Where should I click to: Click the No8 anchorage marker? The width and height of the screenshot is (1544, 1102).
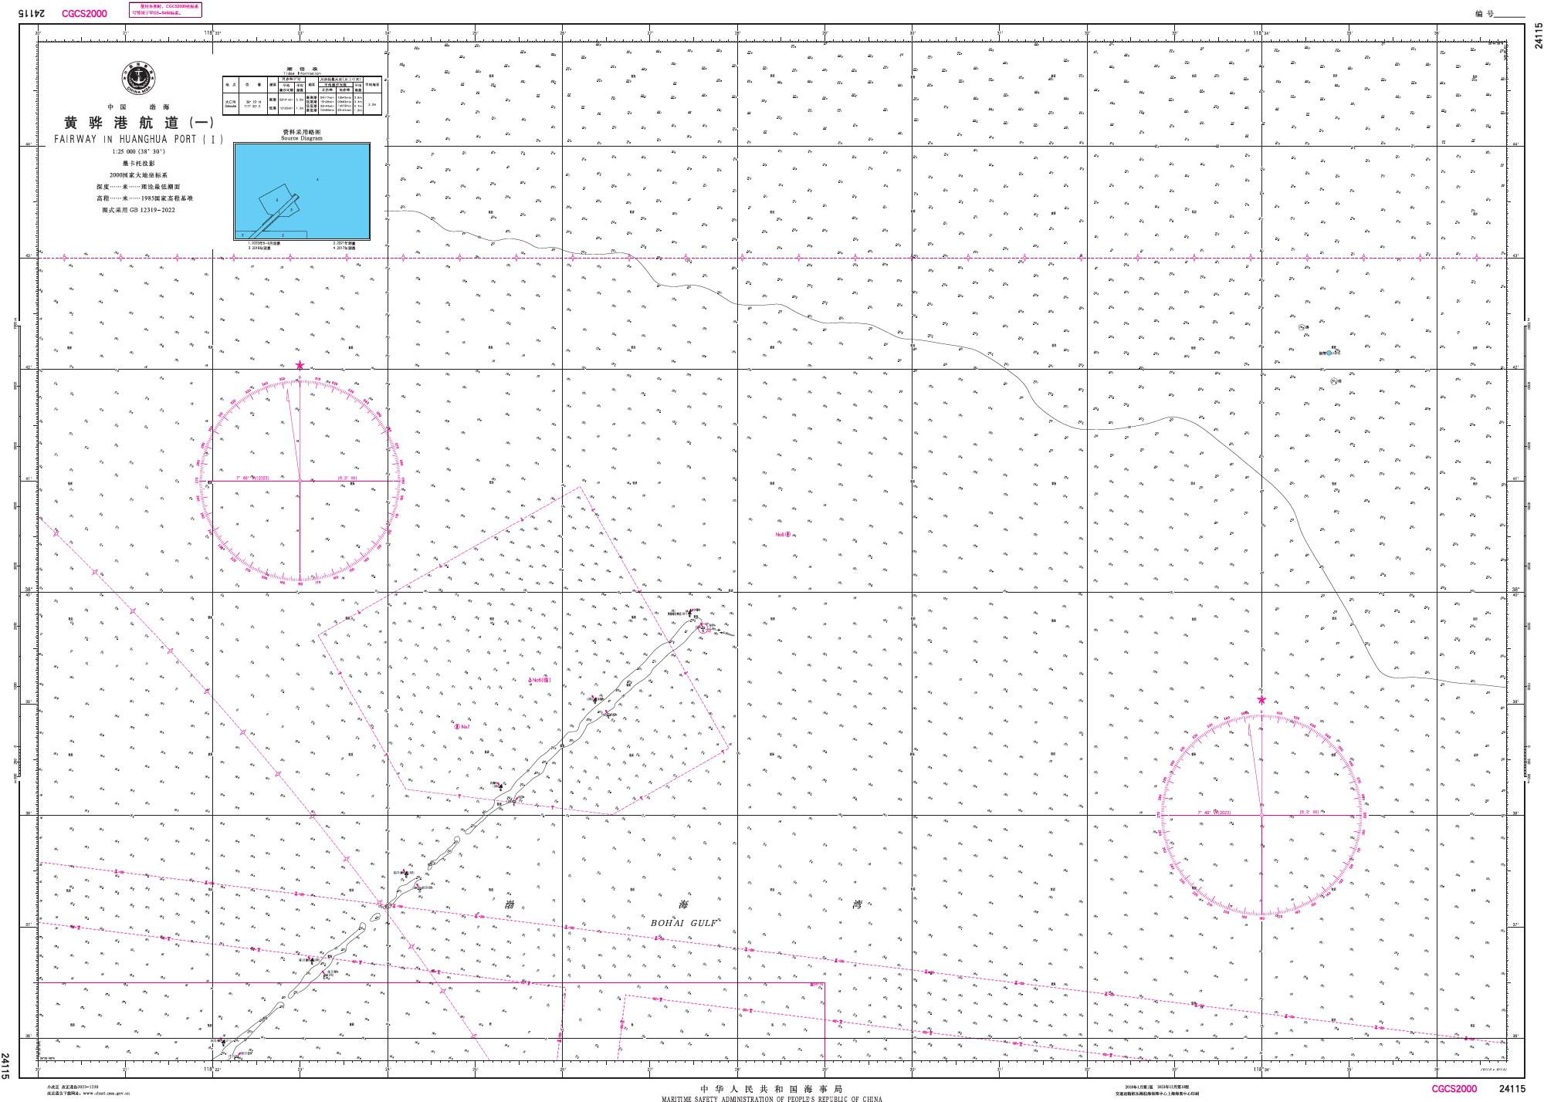tap(787, 534)
